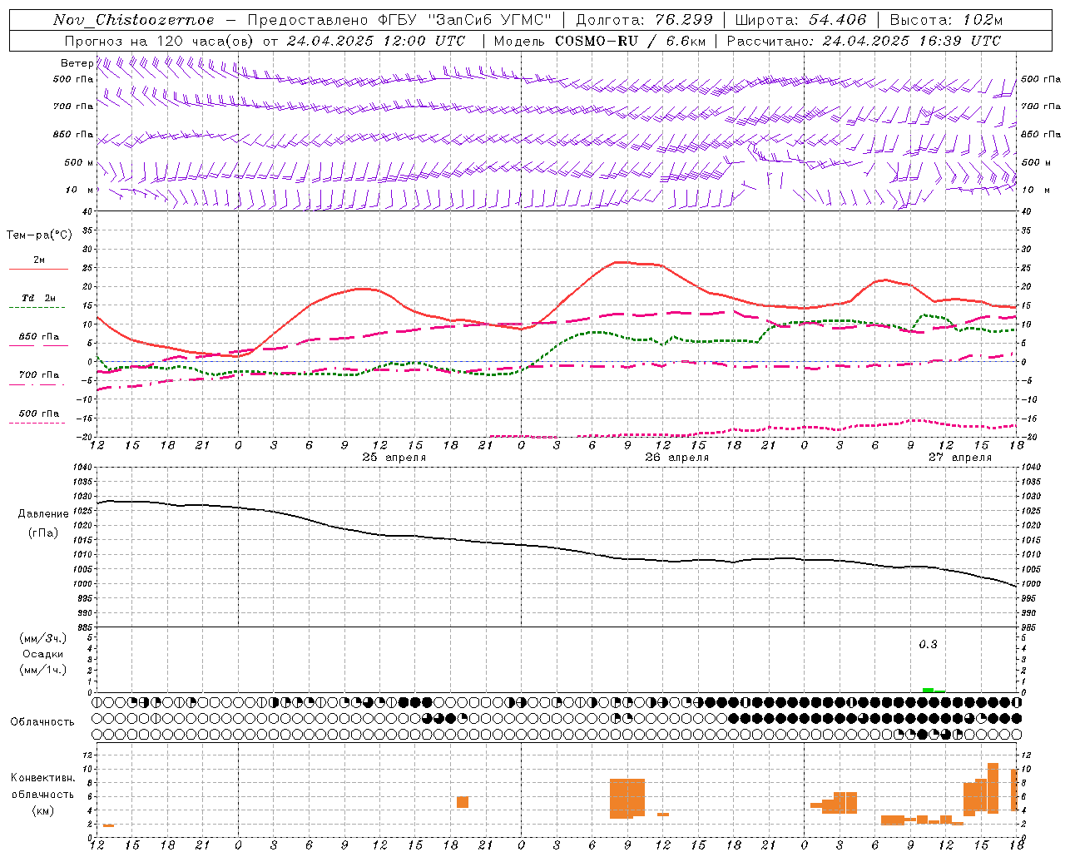
Task: Click the (мм/1ч.) precipitation unit label
Action: [x=43, y=670]
